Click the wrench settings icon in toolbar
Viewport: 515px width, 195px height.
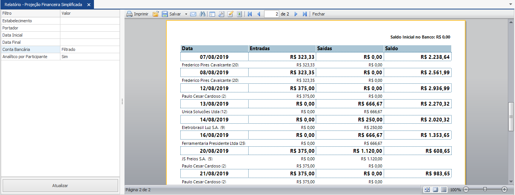click(x=221, y=14)
